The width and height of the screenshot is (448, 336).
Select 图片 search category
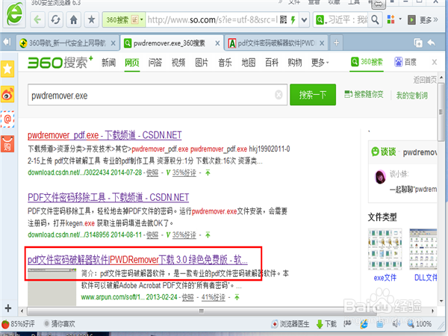pos(202,62)
